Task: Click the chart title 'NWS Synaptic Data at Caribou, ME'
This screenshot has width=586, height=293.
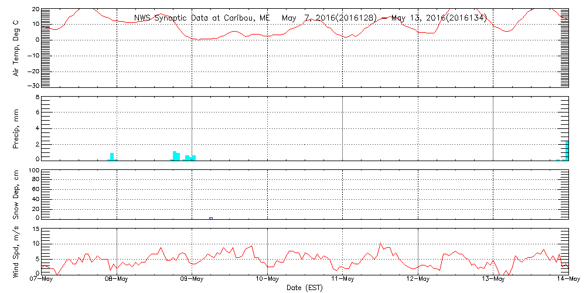Action: point(202,18)
